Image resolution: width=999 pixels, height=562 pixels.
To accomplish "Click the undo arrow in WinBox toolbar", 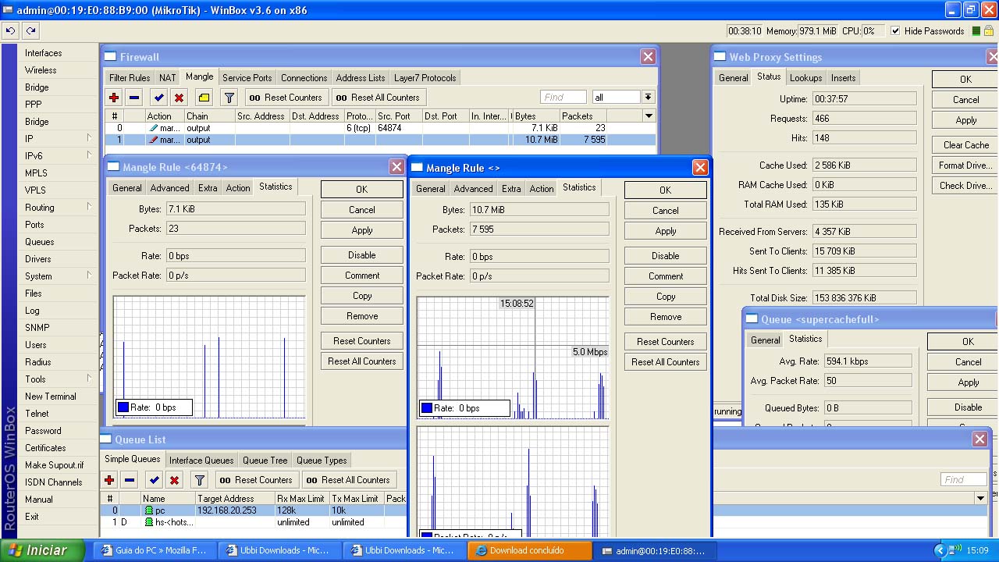I will [10, 31].
